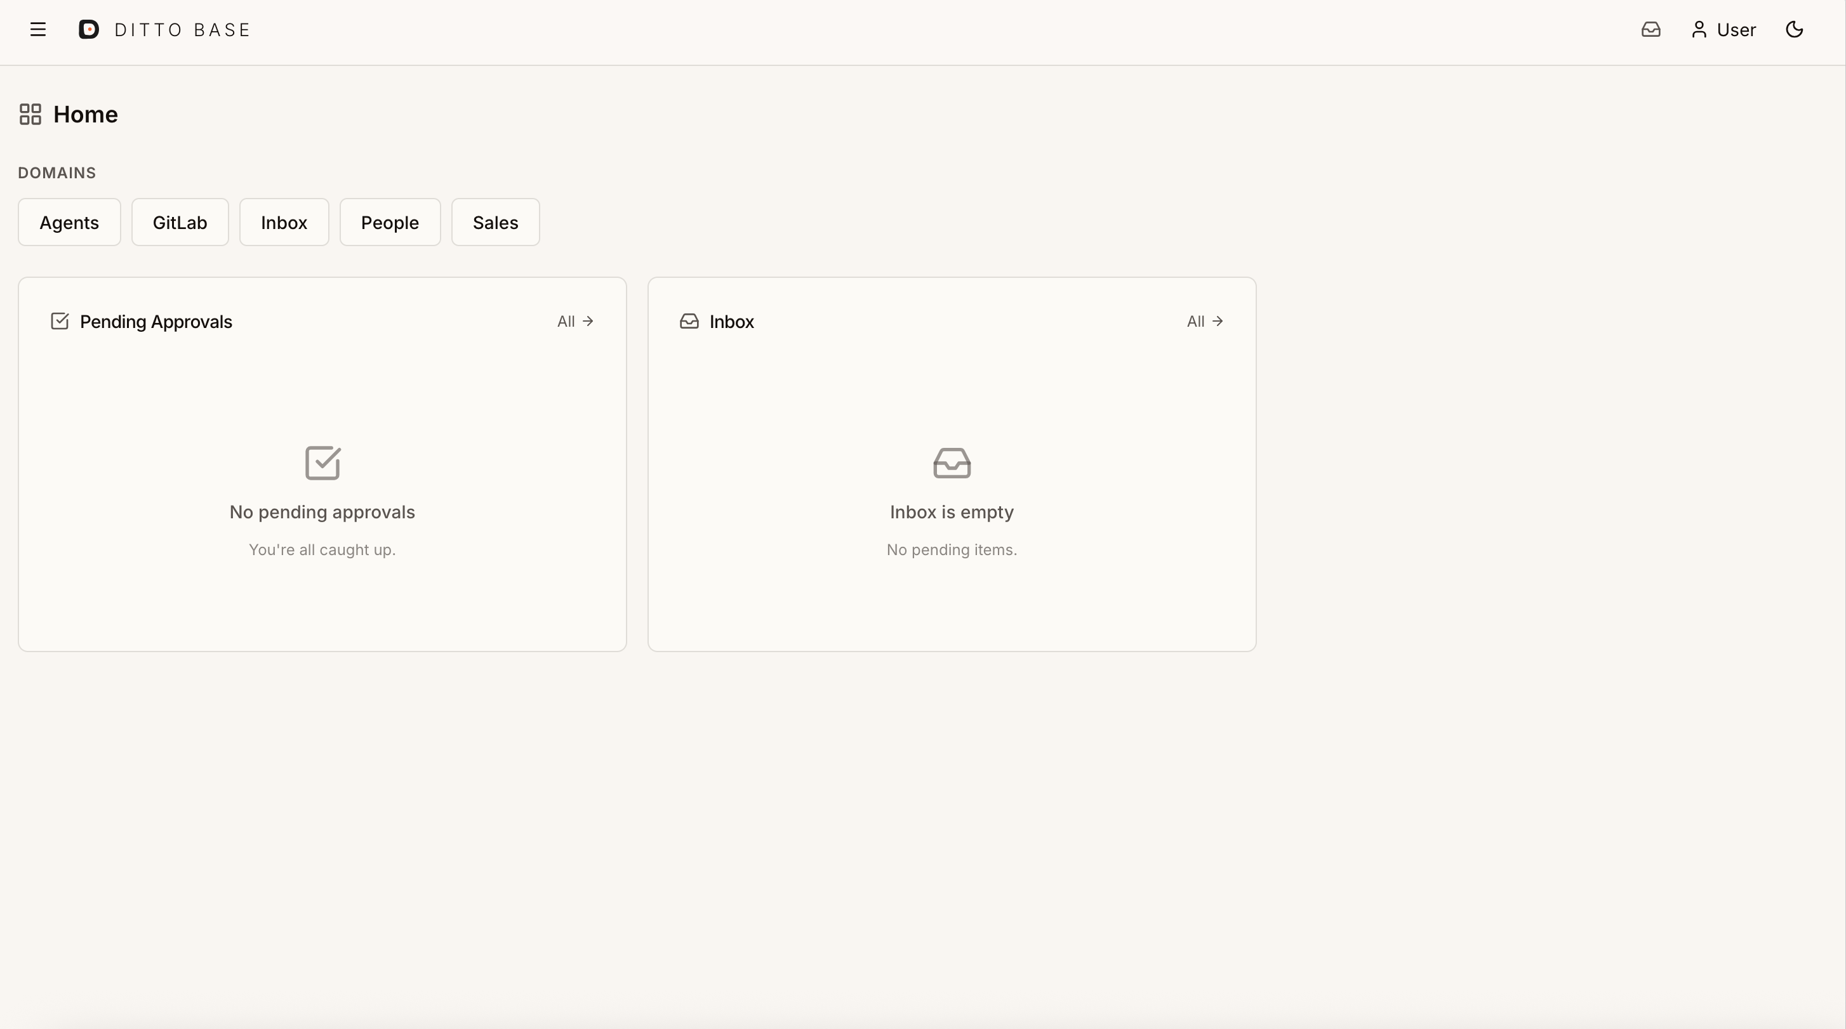Click the Inbox card tray icon

[x=689, y=321]
